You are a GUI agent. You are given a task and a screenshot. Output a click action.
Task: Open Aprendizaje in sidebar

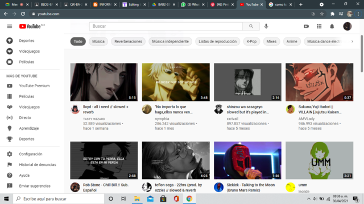30,129
